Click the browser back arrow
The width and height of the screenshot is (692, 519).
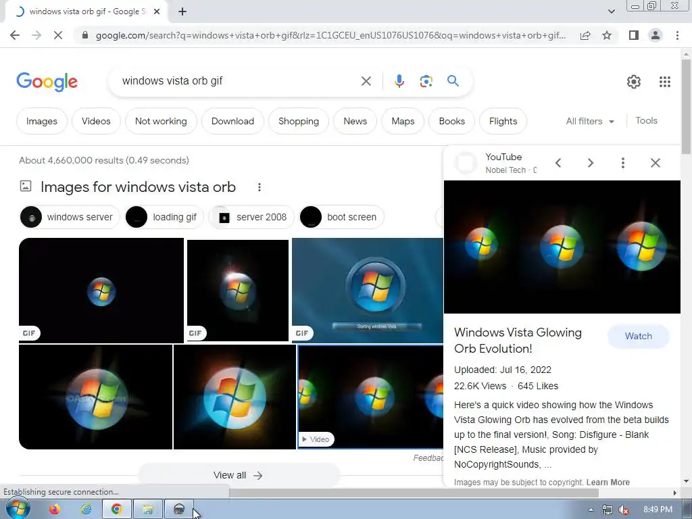tap(15, 35)
